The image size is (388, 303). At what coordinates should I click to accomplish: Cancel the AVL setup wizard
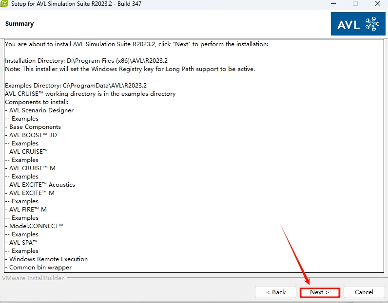point(364,292)
